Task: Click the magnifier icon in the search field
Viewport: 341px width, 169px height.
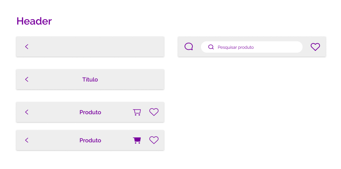Action: coord(211,47)
